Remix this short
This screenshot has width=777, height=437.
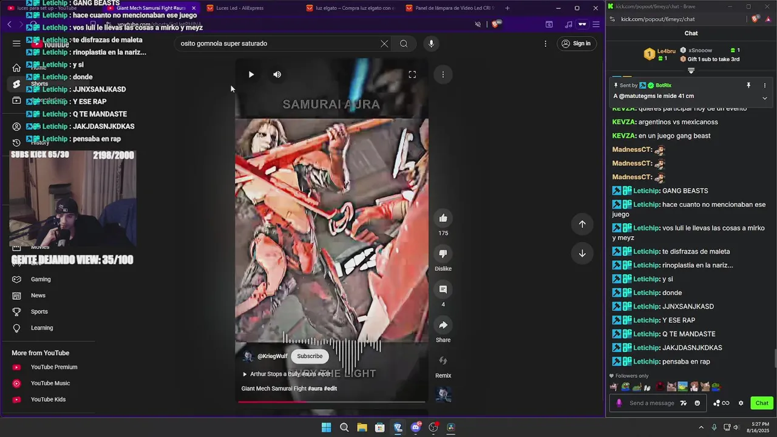click(443, 361)
